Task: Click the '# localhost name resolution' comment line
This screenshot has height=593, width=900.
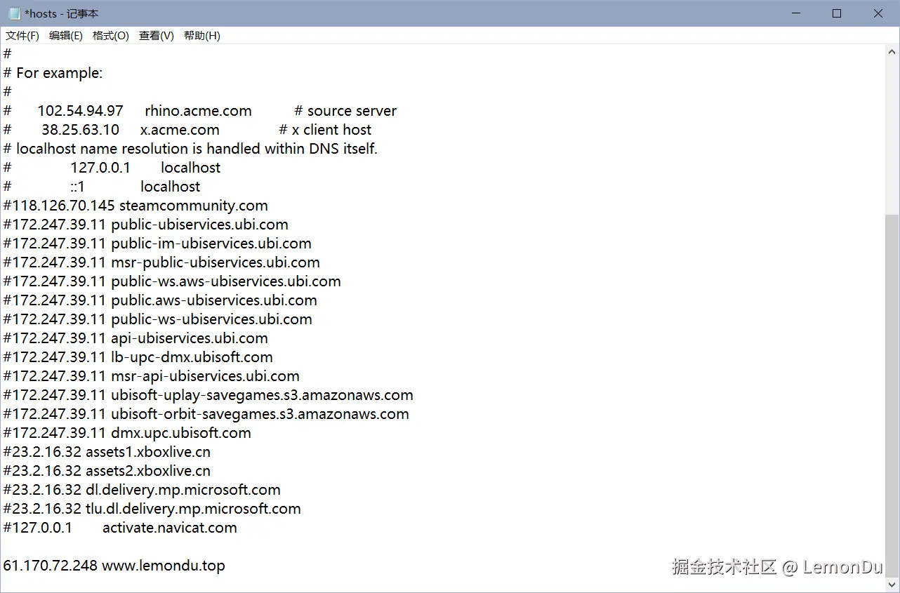Action: click(x=190, y=148)
